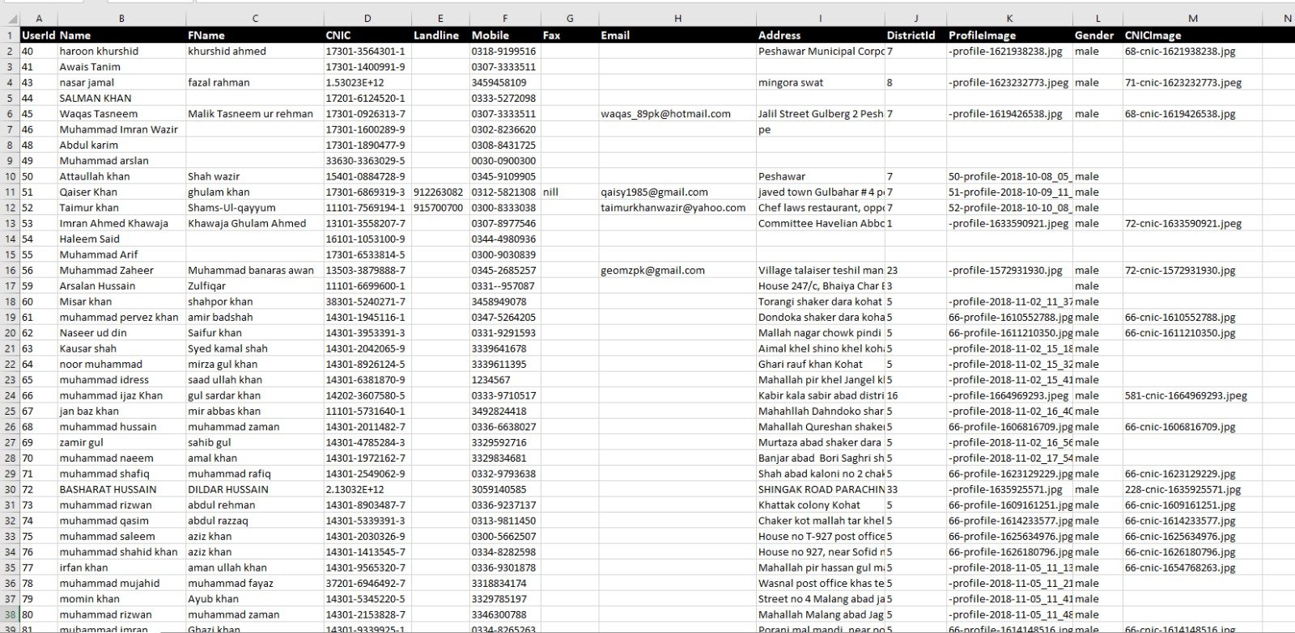Select CNICImage cell 228-cnic-1635925571.jpg

pos(1192,489)
